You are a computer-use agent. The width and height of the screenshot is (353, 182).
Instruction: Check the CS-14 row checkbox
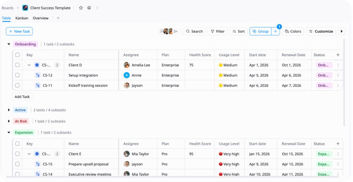coord(17,174)
